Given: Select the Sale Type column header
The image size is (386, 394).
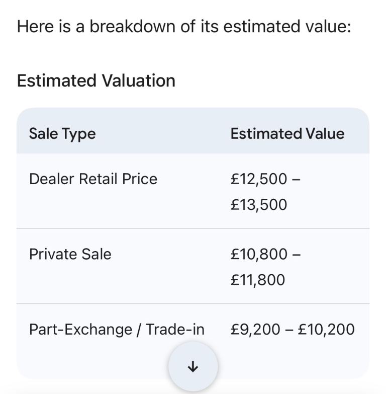Looking at the screenshot, I should [x=62, y=134].
